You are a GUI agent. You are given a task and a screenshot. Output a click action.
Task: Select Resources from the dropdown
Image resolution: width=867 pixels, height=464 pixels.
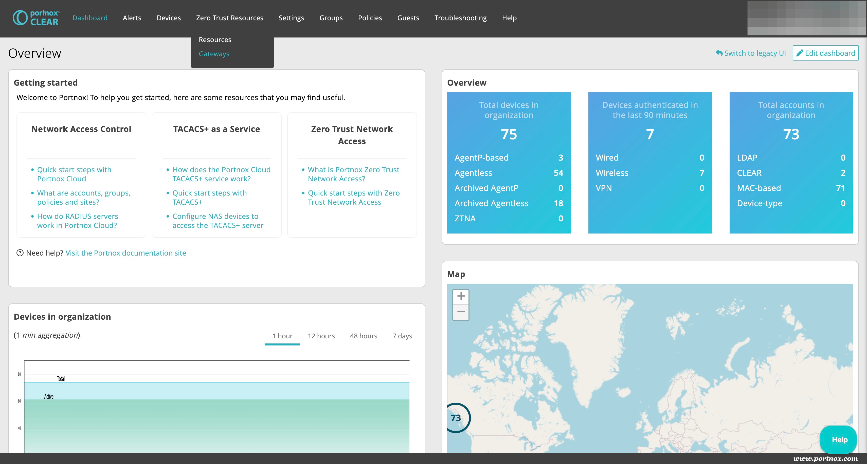tap(215, 40)
